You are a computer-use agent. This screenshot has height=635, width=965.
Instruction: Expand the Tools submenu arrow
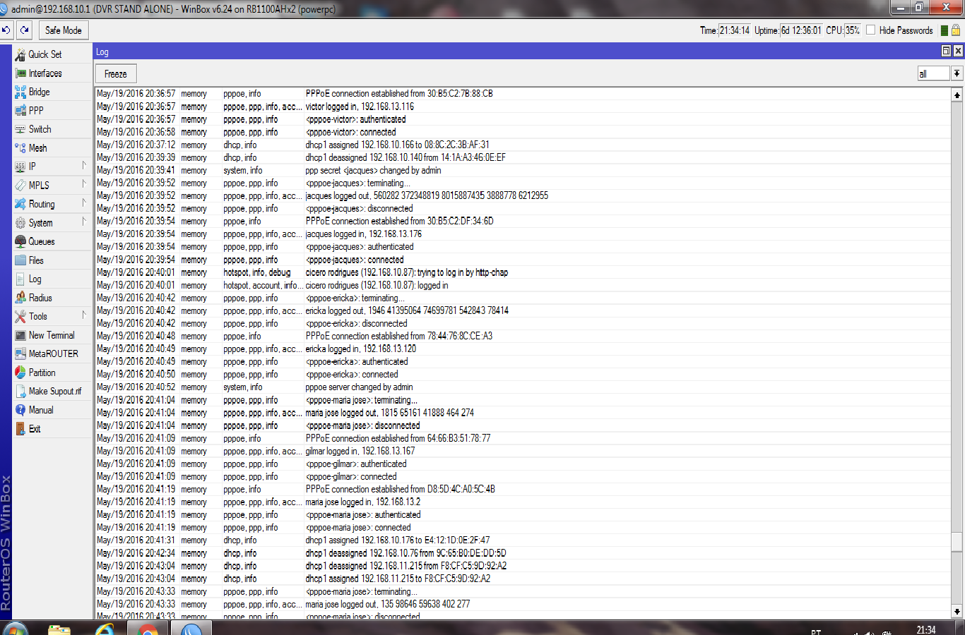[84, 315]
